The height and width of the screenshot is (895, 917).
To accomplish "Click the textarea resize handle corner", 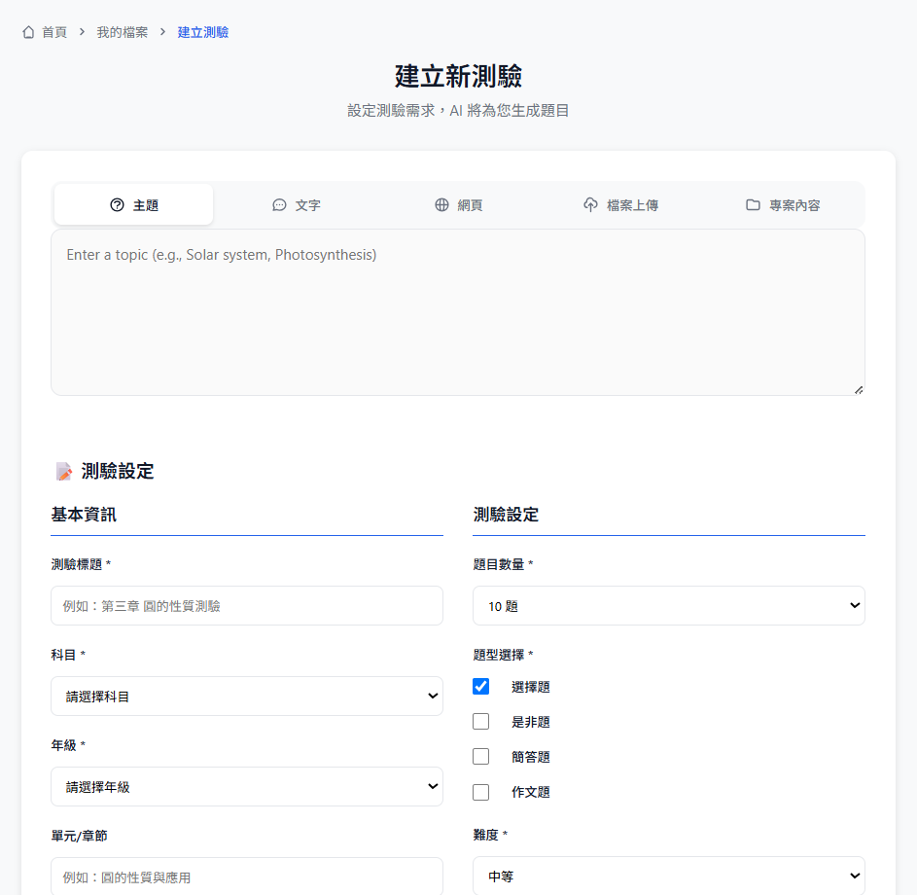I will [859, 389].
